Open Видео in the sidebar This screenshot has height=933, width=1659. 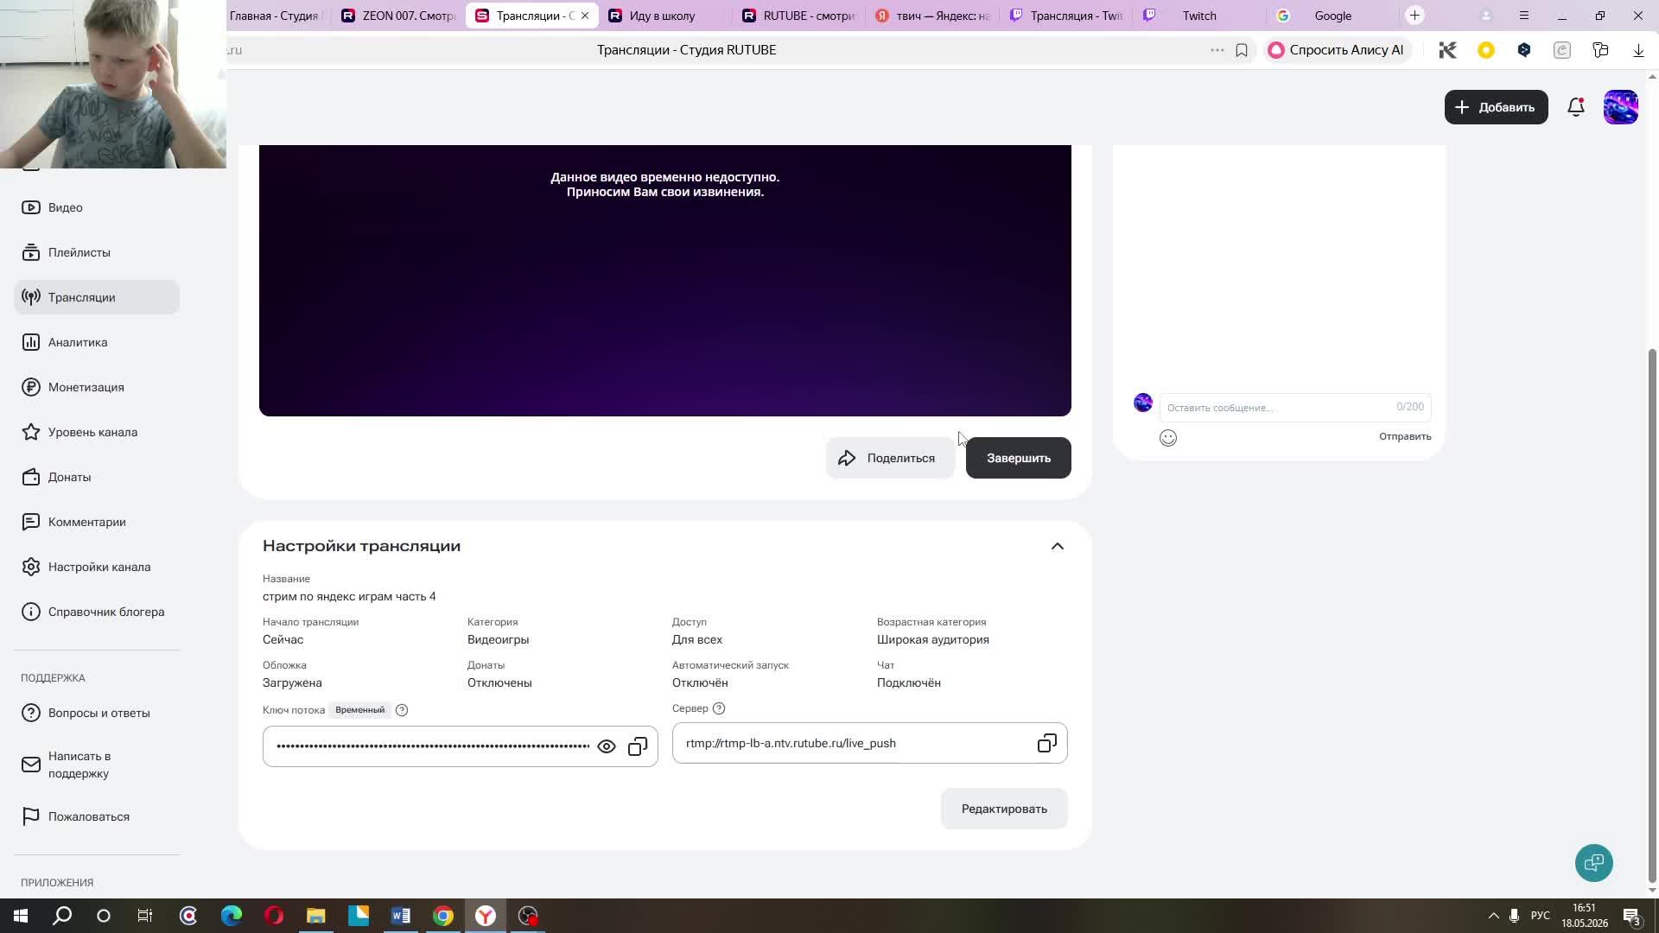97,207
